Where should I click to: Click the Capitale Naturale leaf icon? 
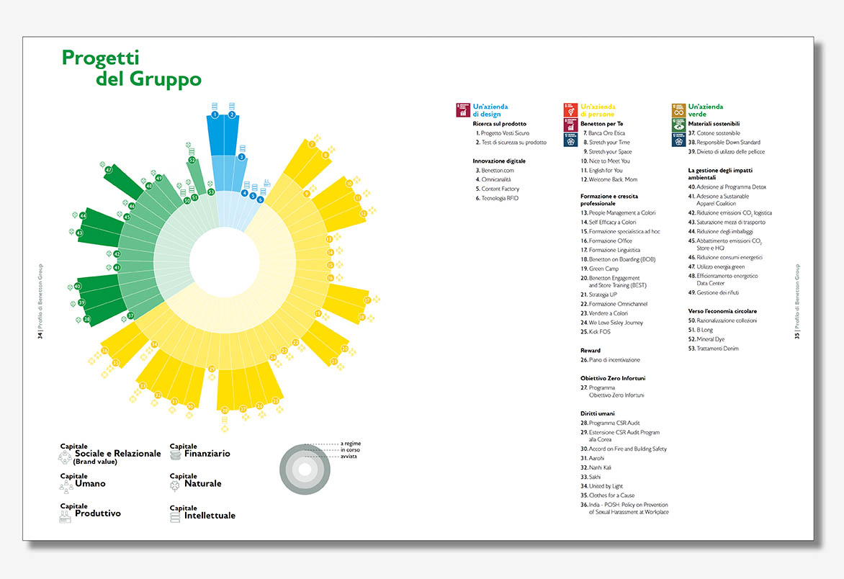point(175,485)
